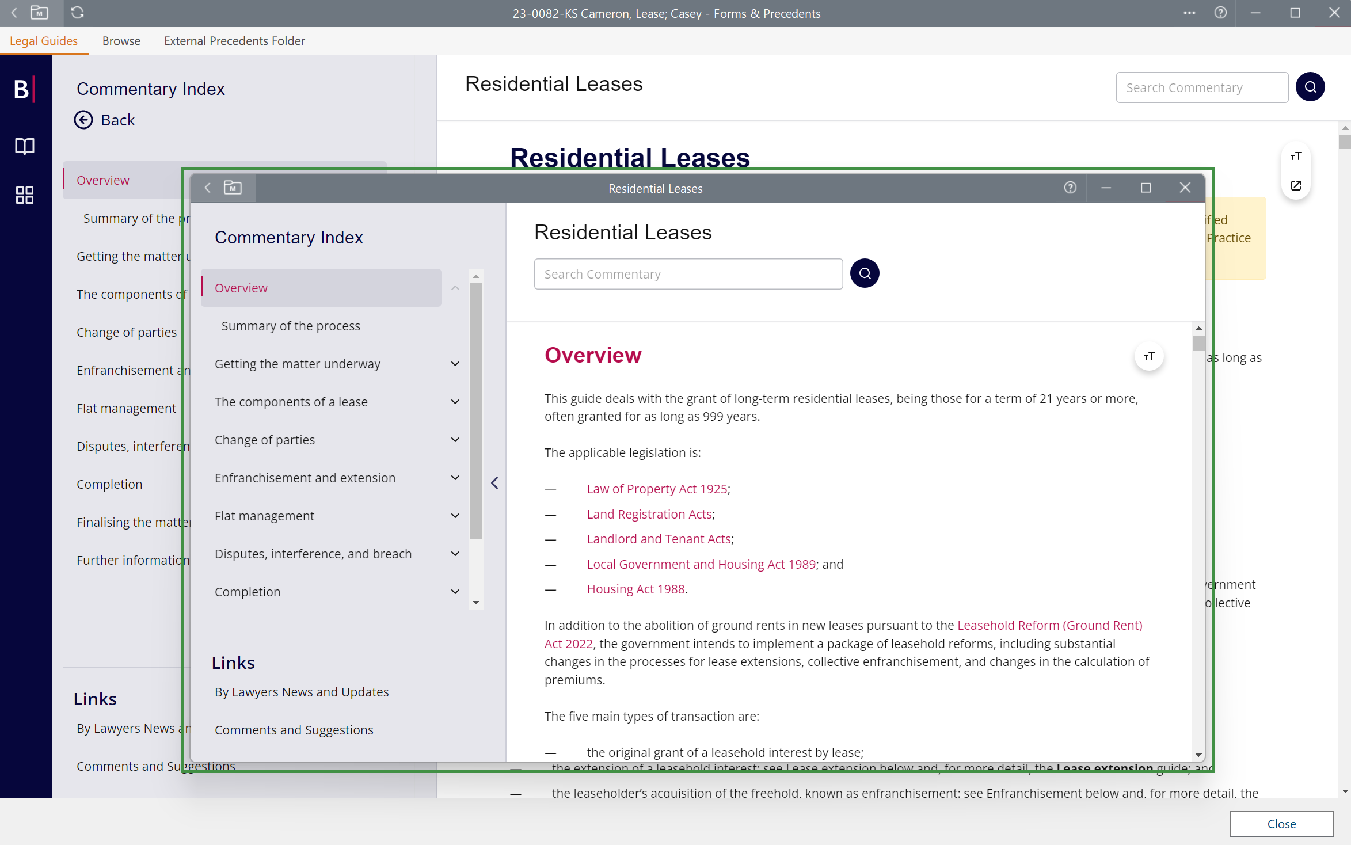Click the search magnifier in the popup window
Image resolution: width=1351 pixels, height=845 pixels.
pos(864,273)
